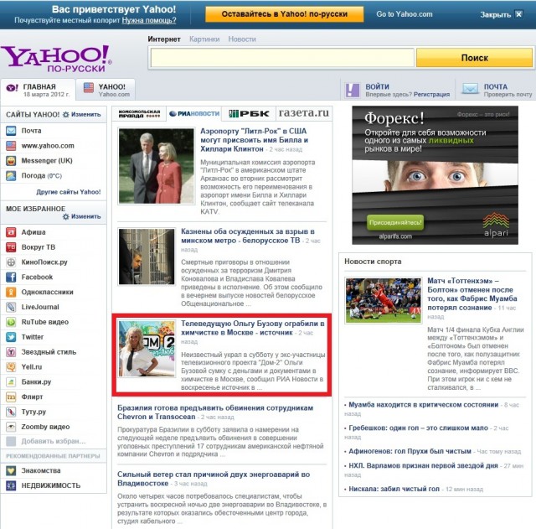
Task: Click the yellow Поиск search button
Action: coord(475,58)
